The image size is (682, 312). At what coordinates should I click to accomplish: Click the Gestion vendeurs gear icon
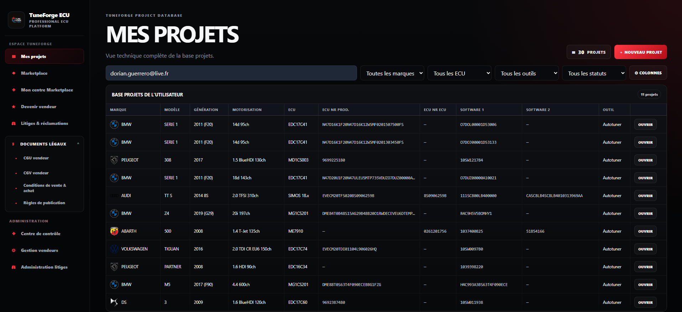point(14,250)
